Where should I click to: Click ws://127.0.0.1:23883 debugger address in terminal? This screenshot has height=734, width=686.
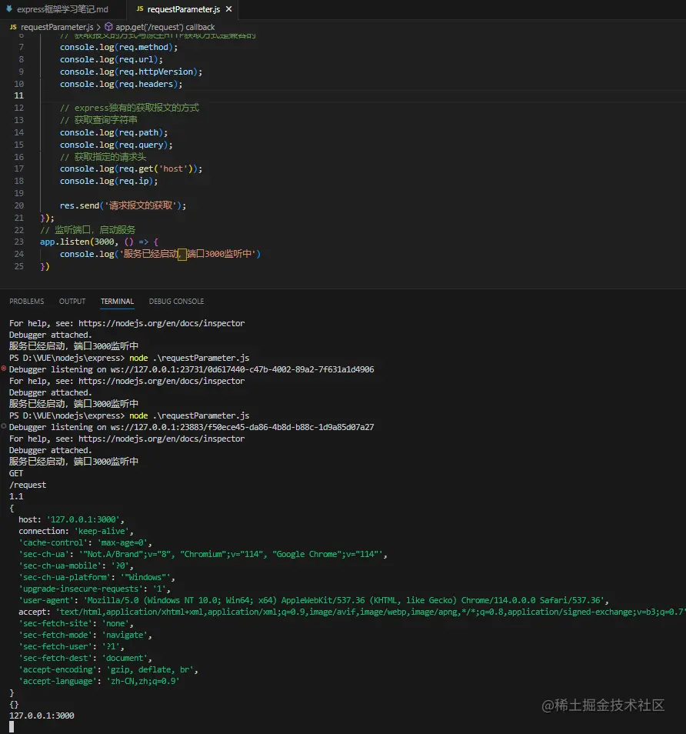point(242,427)
